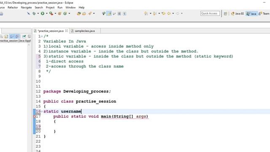270x152 pixels.
Task: Toggle the first highlighted side view toolbar button
Action: (12, 36)
